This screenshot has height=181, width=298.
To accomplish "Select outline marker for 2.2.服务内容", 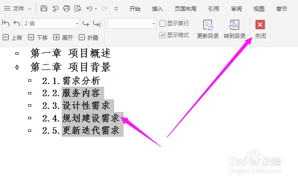I will click(29, 93).
